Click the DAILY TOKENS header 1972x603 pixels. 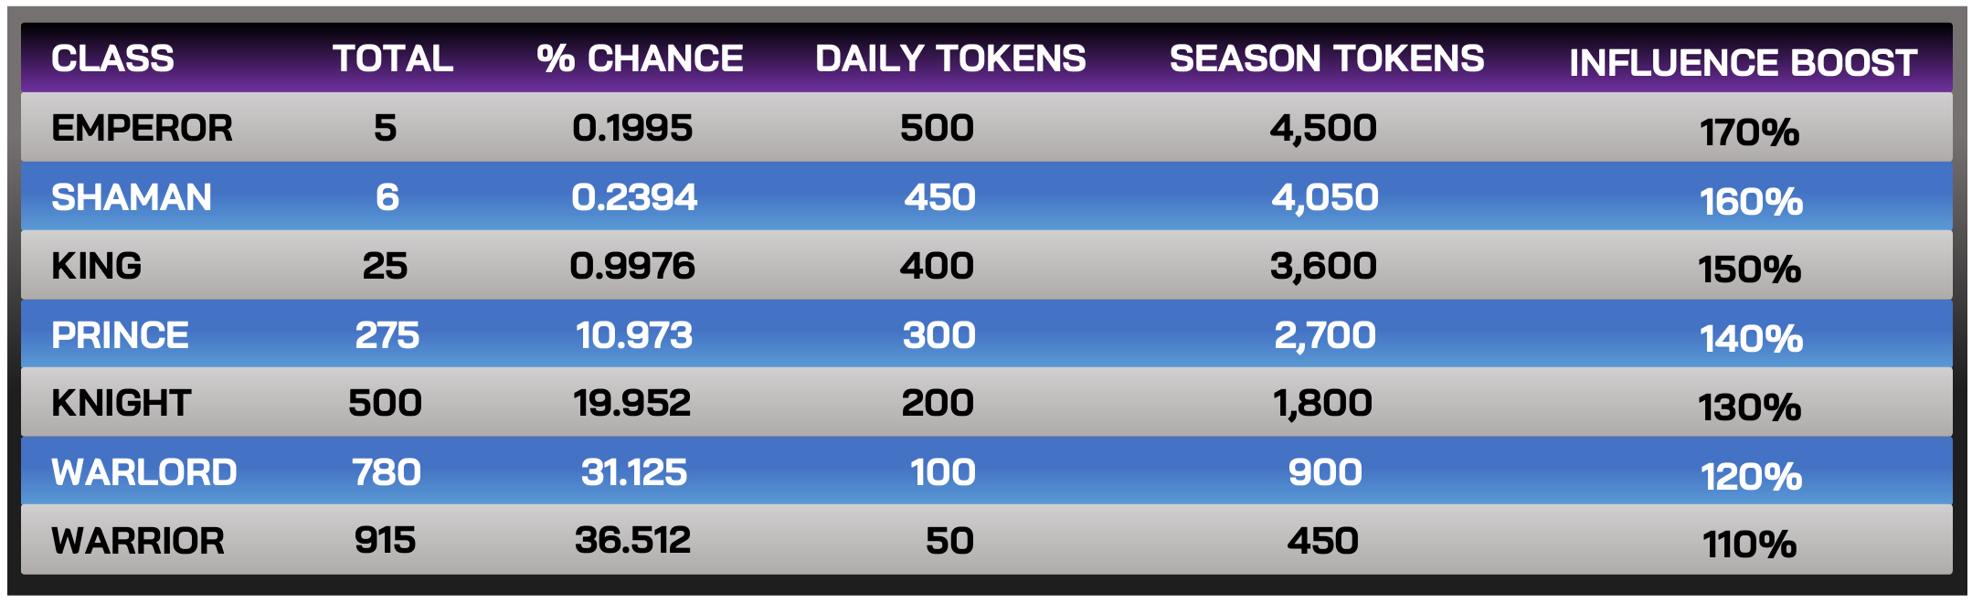(950, 59)
